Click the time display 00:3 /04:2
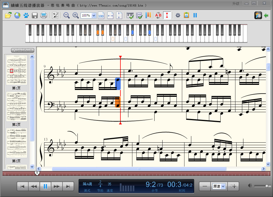The image size is (273, 197). (180, 185)
